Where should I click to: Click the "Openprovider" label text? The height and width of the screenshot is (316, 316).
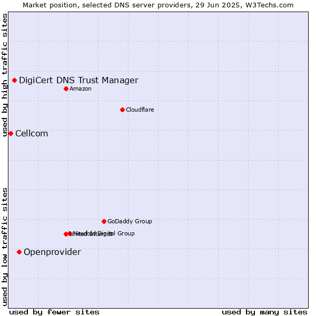[52, 252]
